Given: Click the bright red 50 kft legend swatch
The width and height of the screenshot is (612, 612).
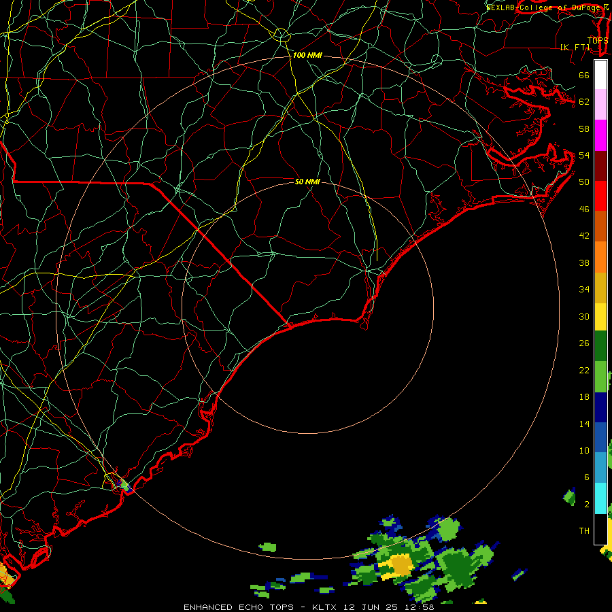Looking at the screenshot, I should coord(600,196).
